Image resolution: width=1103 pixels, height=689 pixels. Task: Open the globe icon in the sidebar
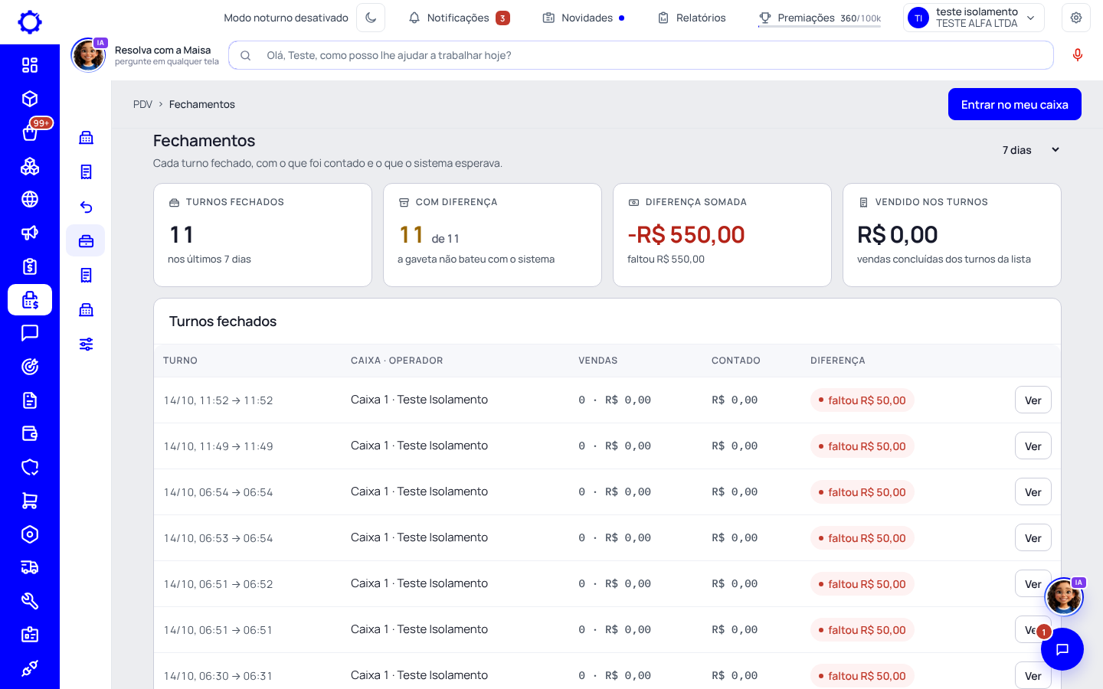tap(30, 199)
